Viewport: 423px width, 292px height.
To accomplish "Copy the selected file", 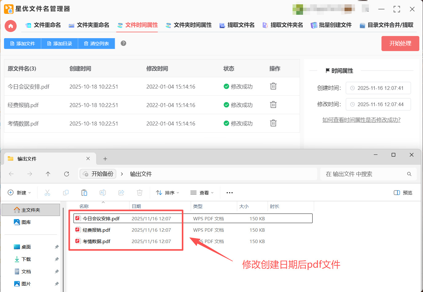I will pyautogui.click(x=66, y=193).
